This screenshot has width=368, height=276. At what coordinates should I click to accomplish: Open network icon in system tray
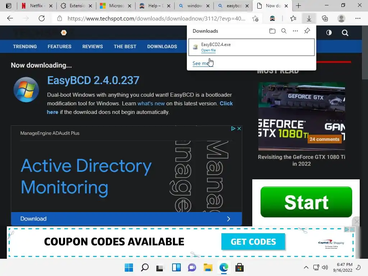[x=316, y=267]
